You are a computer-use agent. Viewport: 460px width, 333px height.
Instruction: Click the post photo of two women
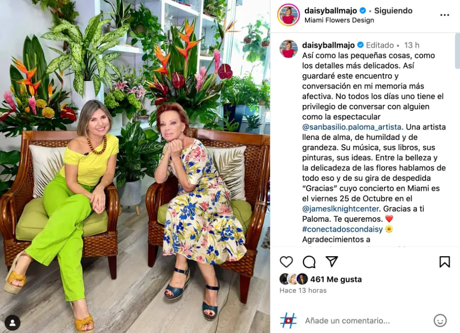135,166
